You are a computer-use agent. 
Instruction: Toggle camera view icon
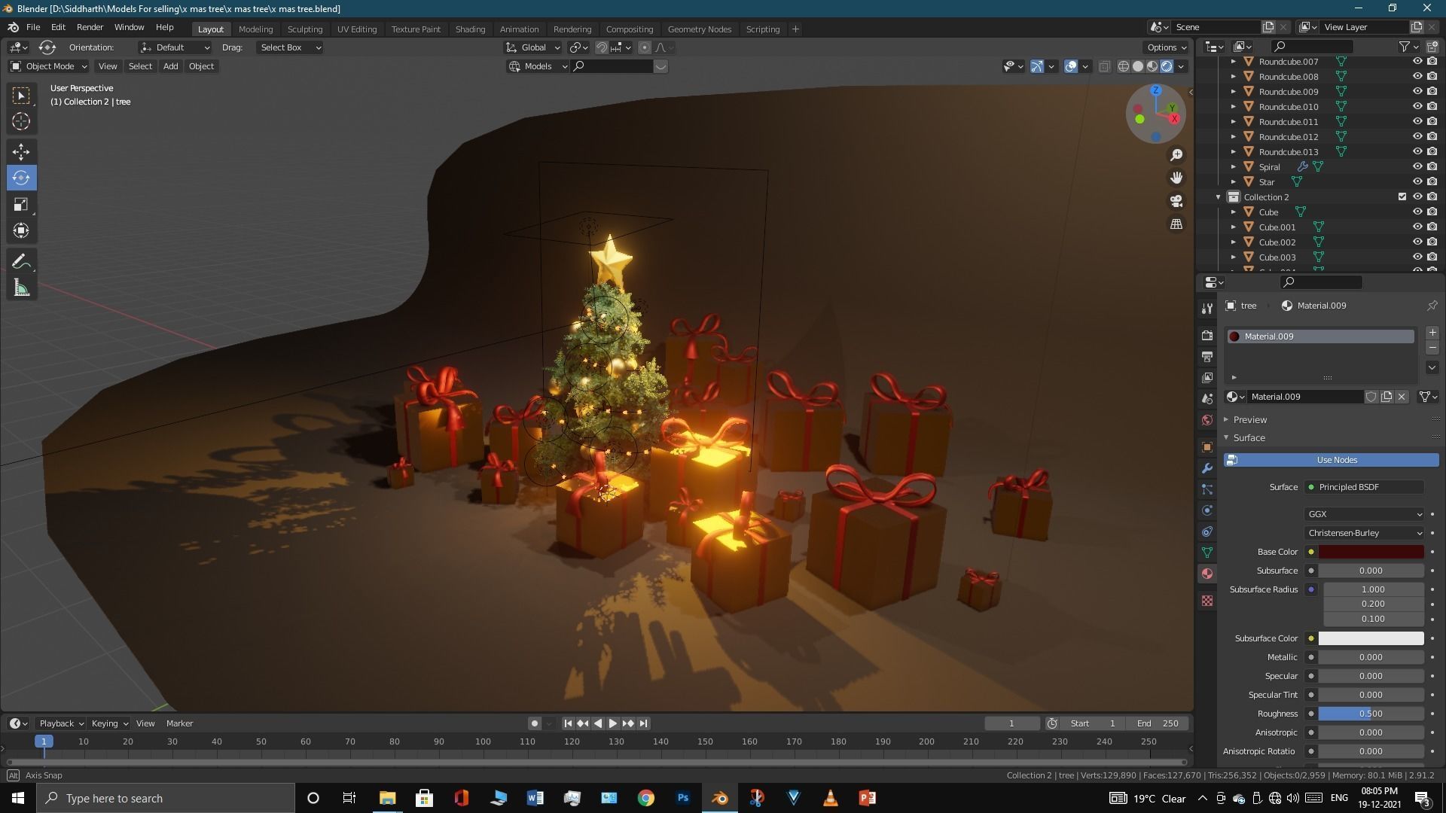[1176, 201]
